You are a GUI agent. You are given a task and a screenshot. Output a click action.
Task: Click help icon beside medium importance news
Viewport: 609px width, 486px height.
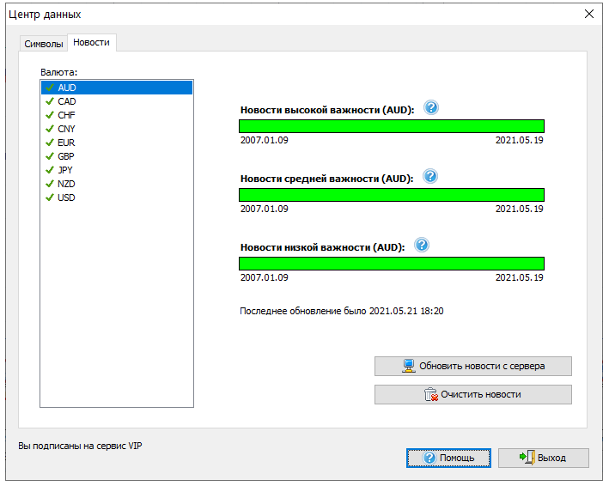tap(431, 177)
